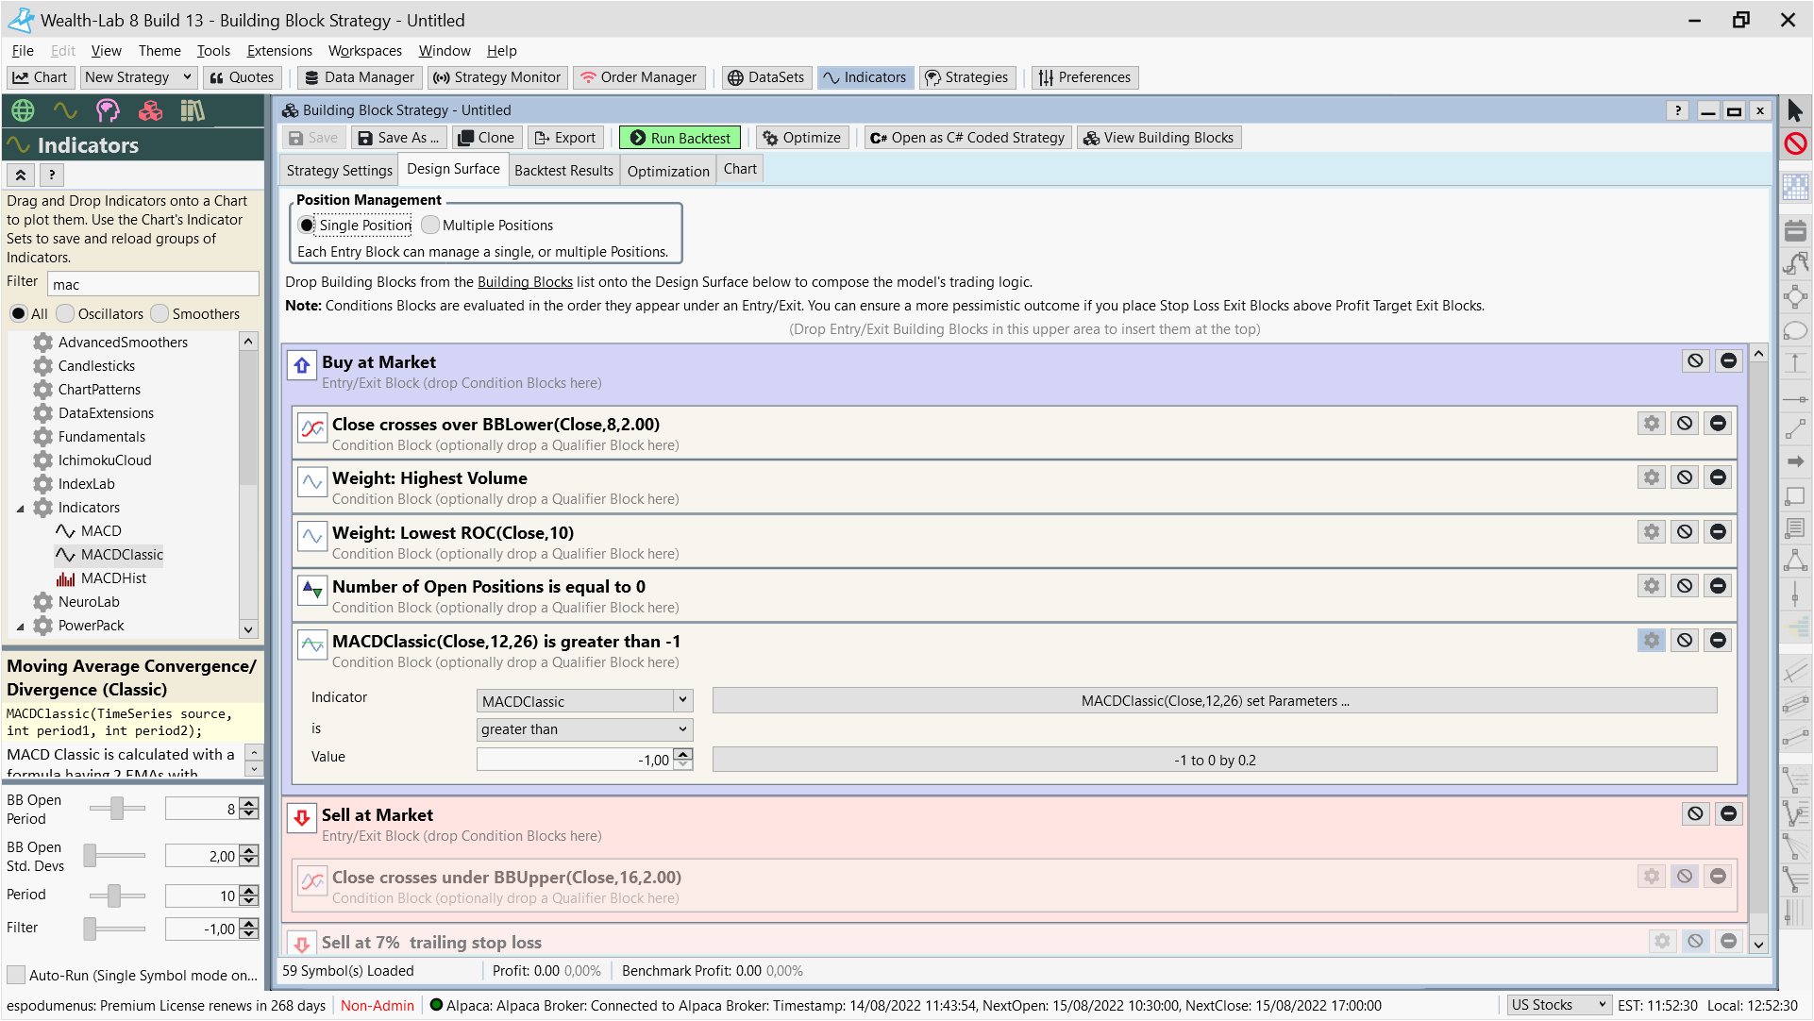This screenshot has width=1814, height=1021.
Task: Open the Building Blocks link
Action: pos(525,282)
